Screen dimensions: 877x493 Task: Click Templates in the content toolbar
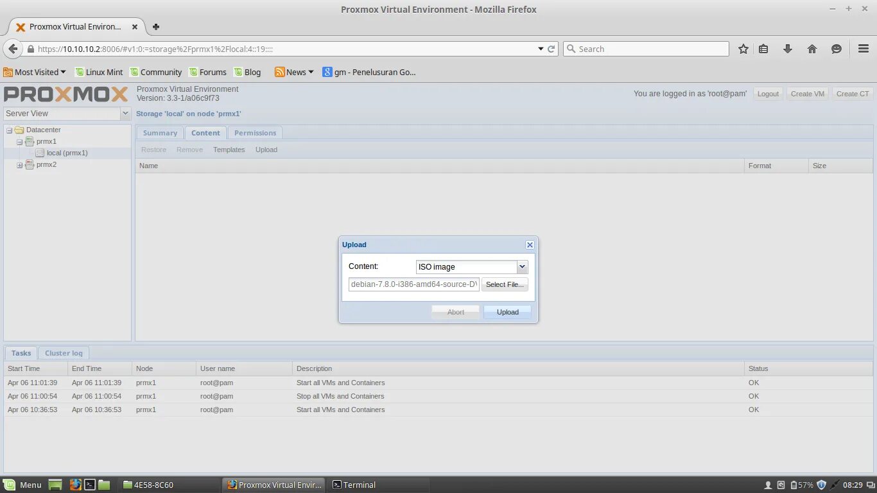(x=229, y=150)
